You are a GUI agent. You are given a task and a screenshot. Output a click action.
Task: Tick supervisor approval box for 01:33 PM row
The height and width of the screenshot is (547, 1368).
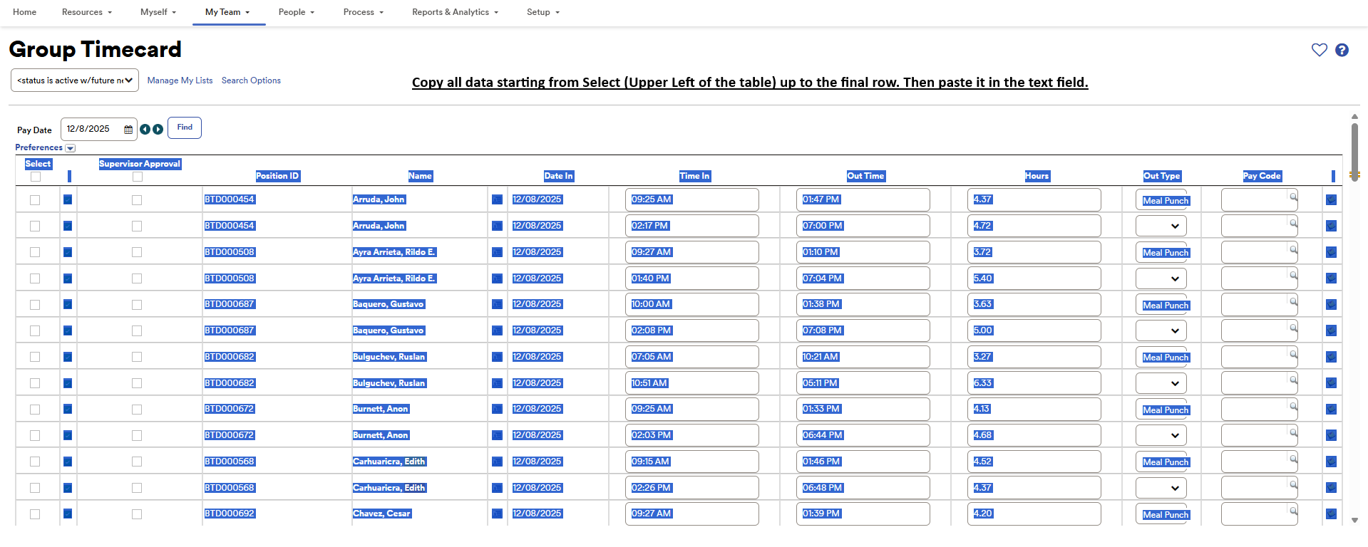[x=137, y=410]
